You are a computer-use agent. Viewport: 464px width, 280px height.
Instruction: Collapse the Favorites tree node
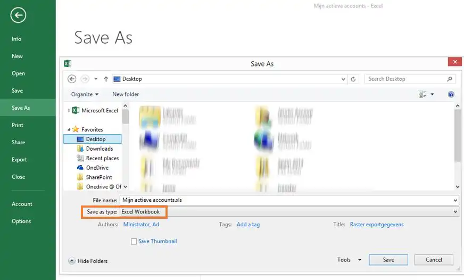69,130
